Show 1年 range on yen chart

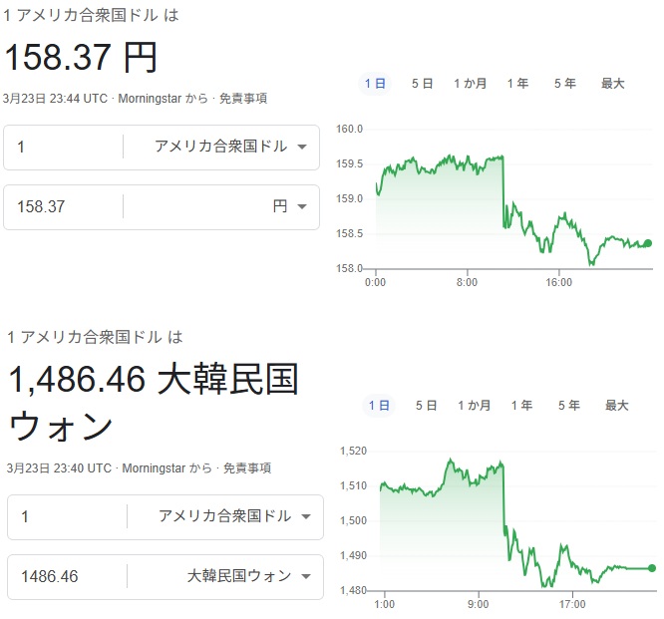[x=517, y=84]
